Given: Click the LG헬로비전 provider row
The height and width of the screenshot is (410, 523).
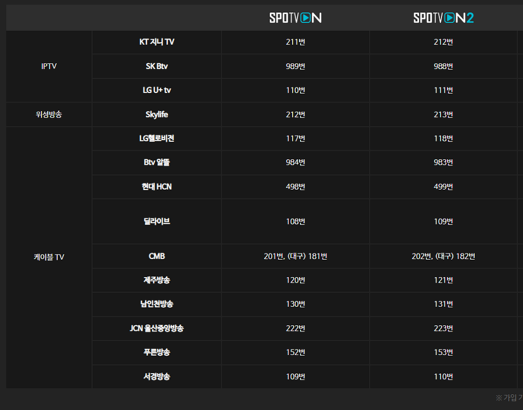Looking at the screenshot, I should tap(156, 138).
